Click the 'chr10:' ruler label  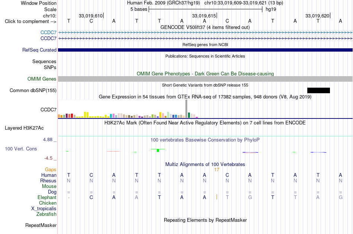(50, 16)
